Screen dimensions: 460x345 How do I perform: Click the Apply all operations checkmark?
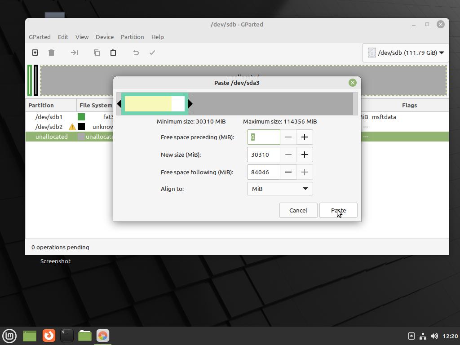152,53
